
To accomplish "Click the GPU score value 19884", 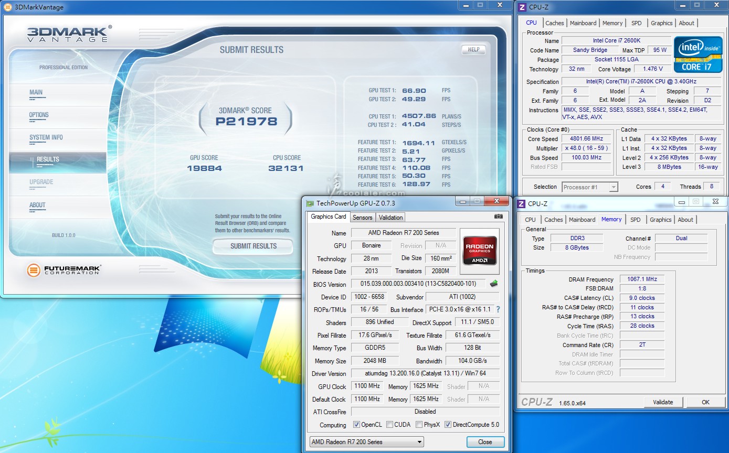I will tap(204, 168).
